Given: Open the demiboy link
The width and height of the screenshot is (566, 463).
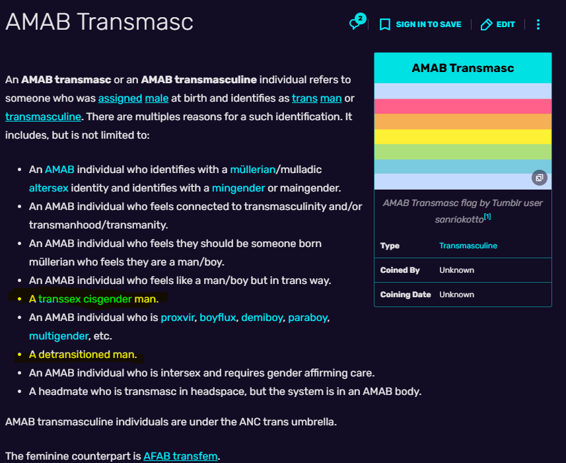Looking at the screenshot, I should click(x=262, y=318).
